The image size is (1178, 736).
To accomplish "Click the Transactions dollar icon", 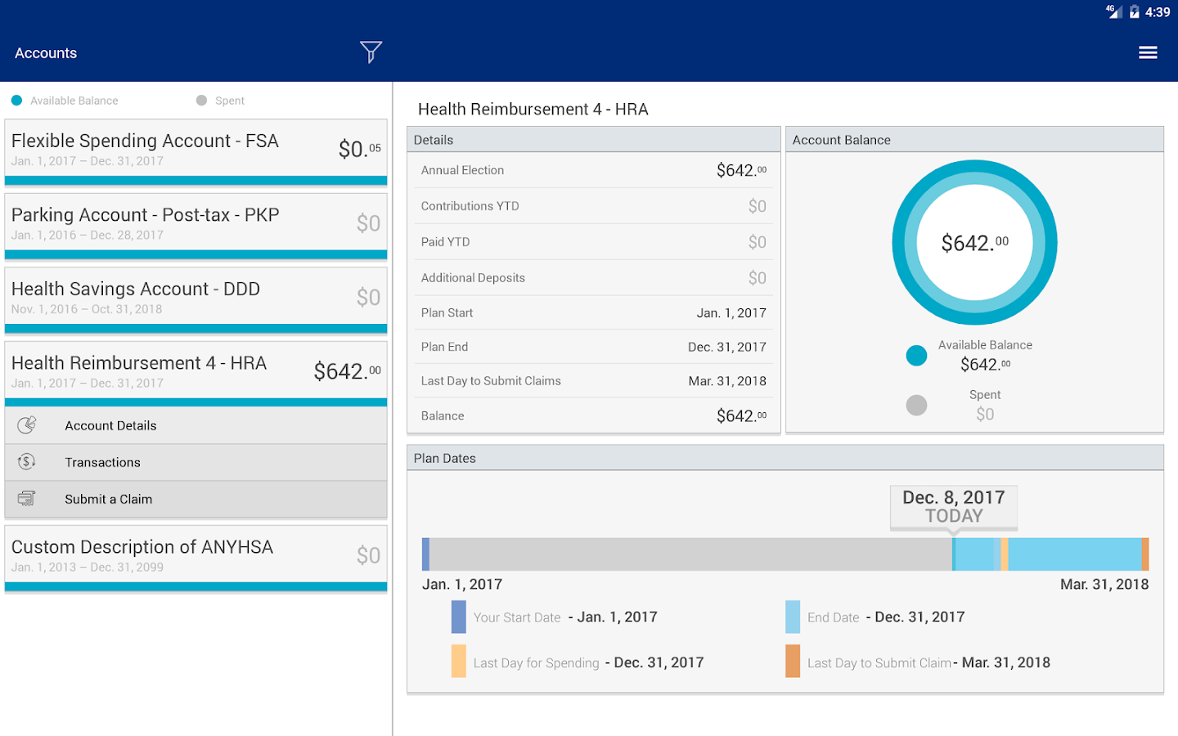I will pyautogui.click(x=27, y=462).
